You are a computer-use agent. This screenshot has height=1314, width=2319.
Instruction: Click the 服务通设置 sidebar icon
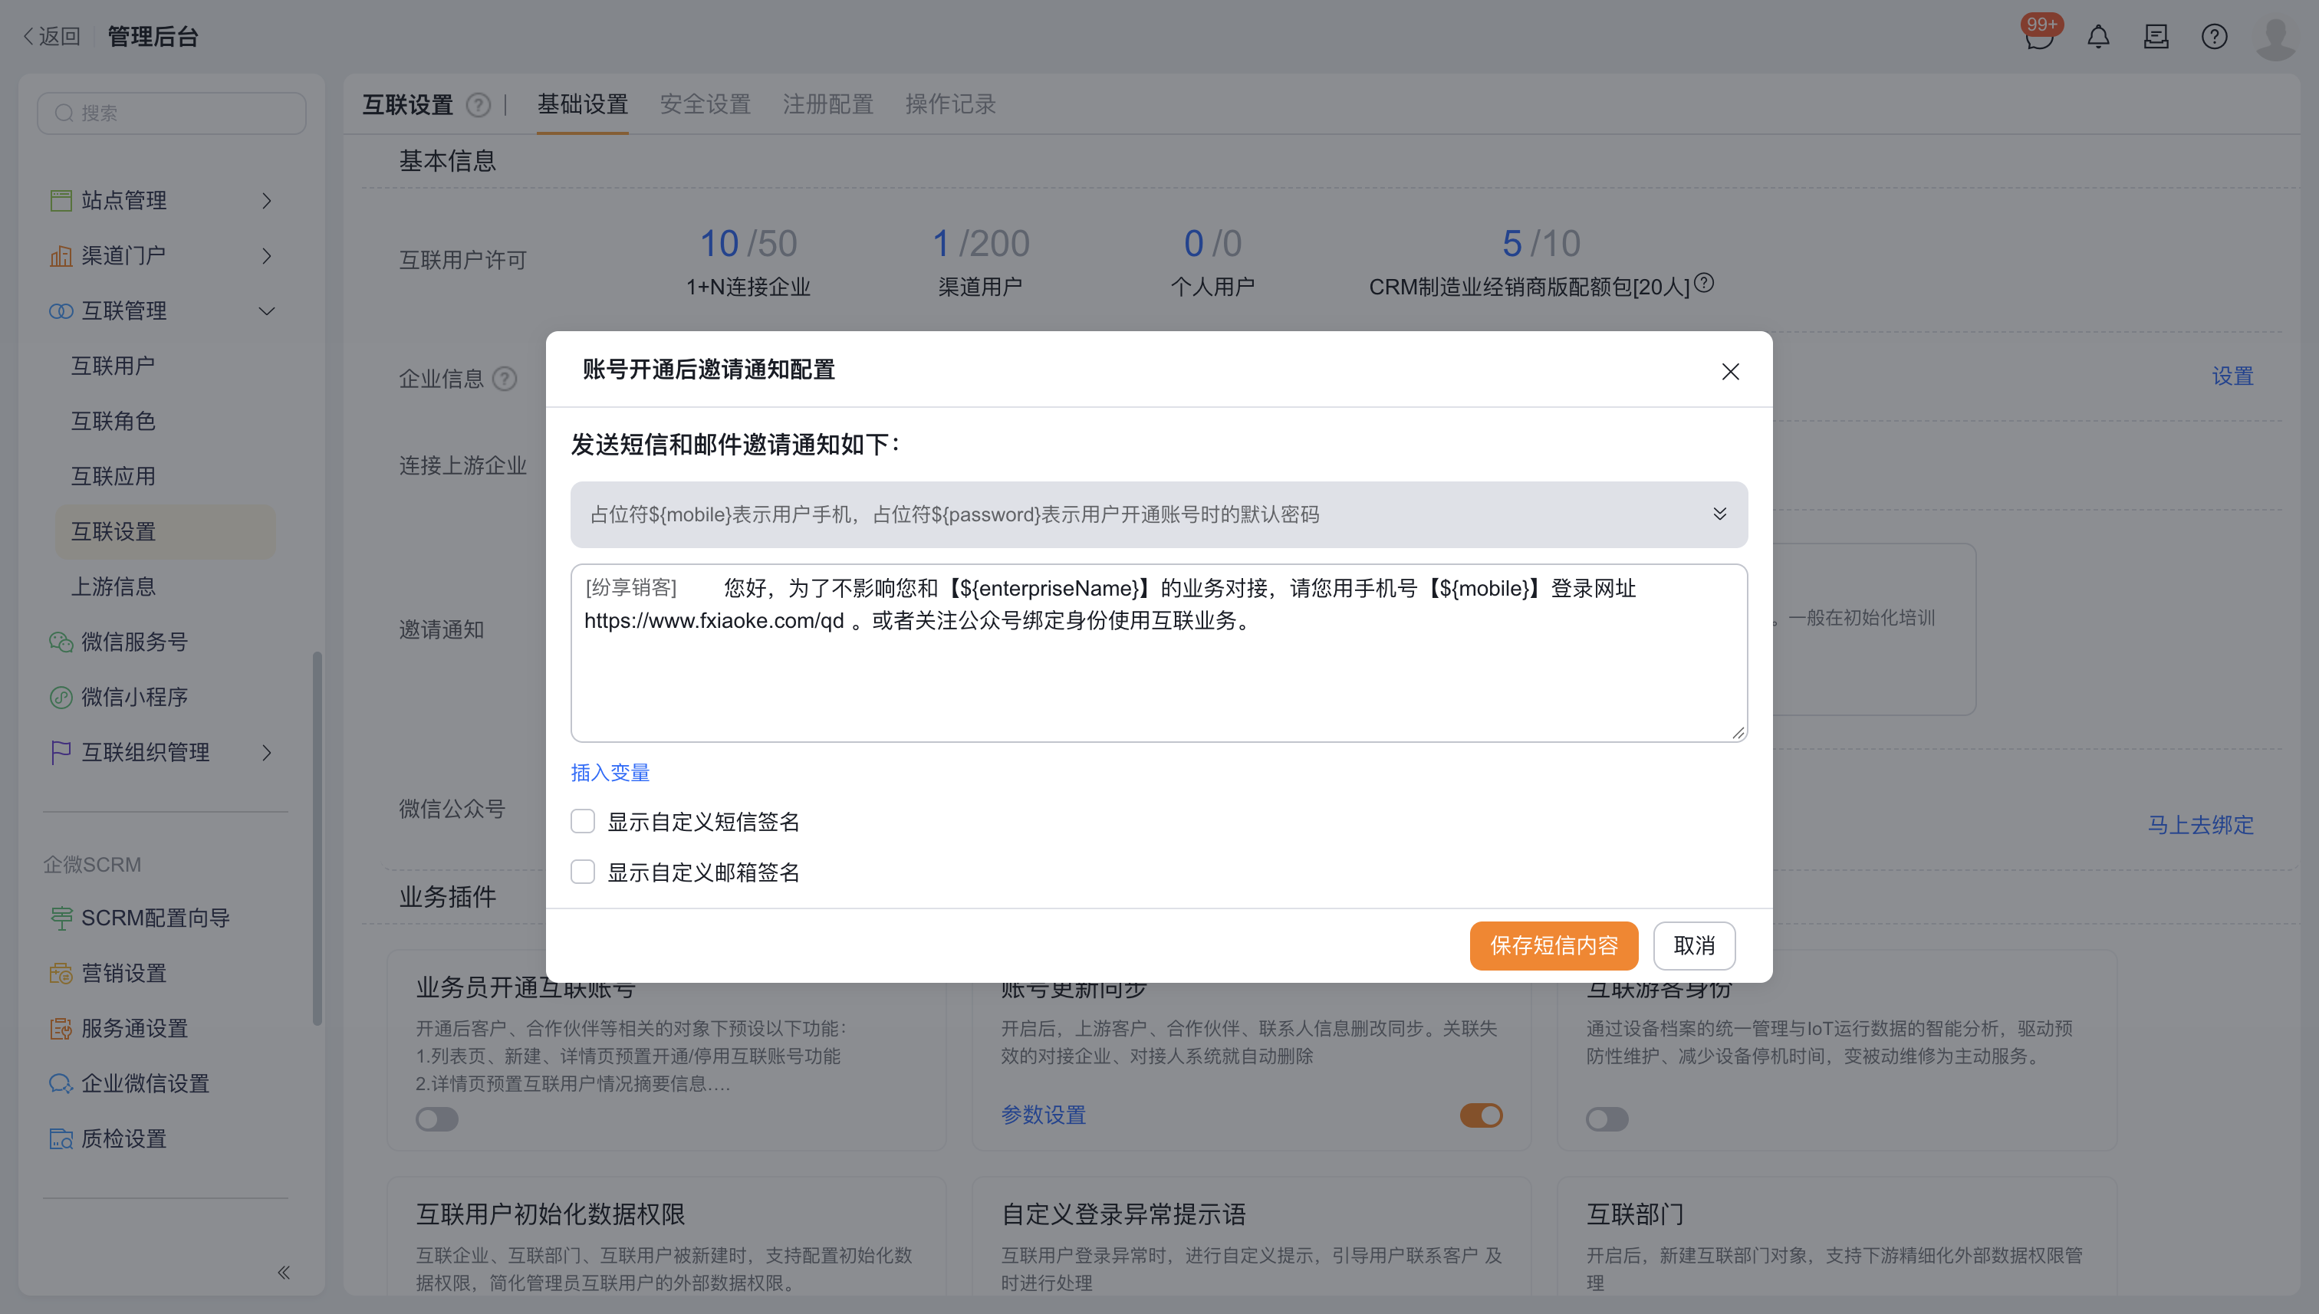point(61,1028)
